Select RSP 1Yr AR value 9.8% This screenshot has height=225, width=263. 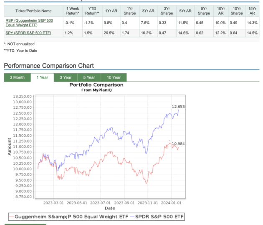point(108,23)
